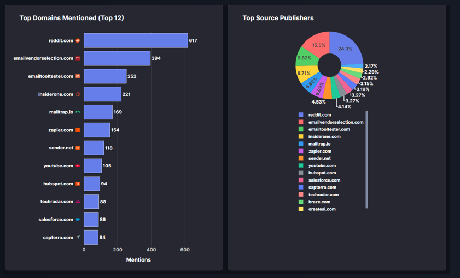Click the reddit.com favicon icon
460x278 pixels.
(x=78, y=40)
